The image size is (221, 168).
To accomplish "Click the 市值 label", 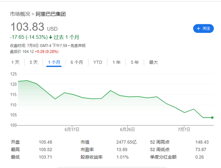I will coord(85,142).
